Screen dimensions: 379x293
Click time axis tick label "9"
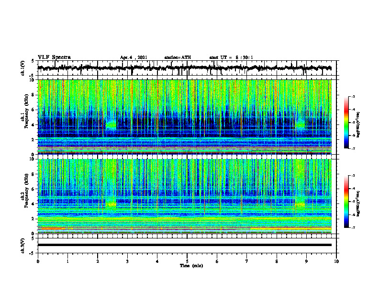pyautogui.click(x=306, y=261)
